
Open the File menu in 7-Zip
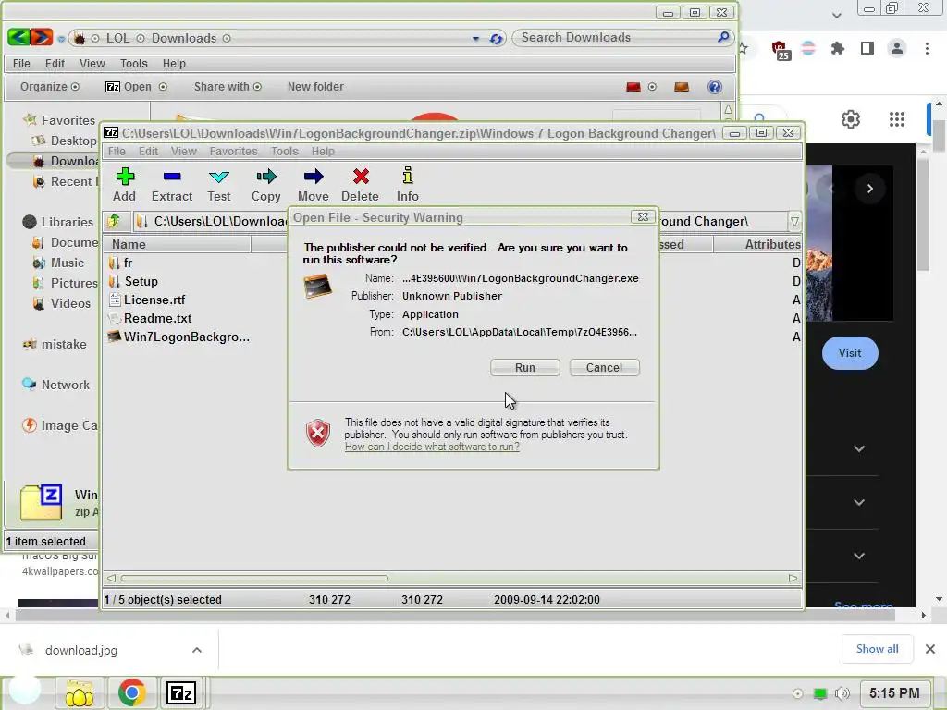point(117,151)
